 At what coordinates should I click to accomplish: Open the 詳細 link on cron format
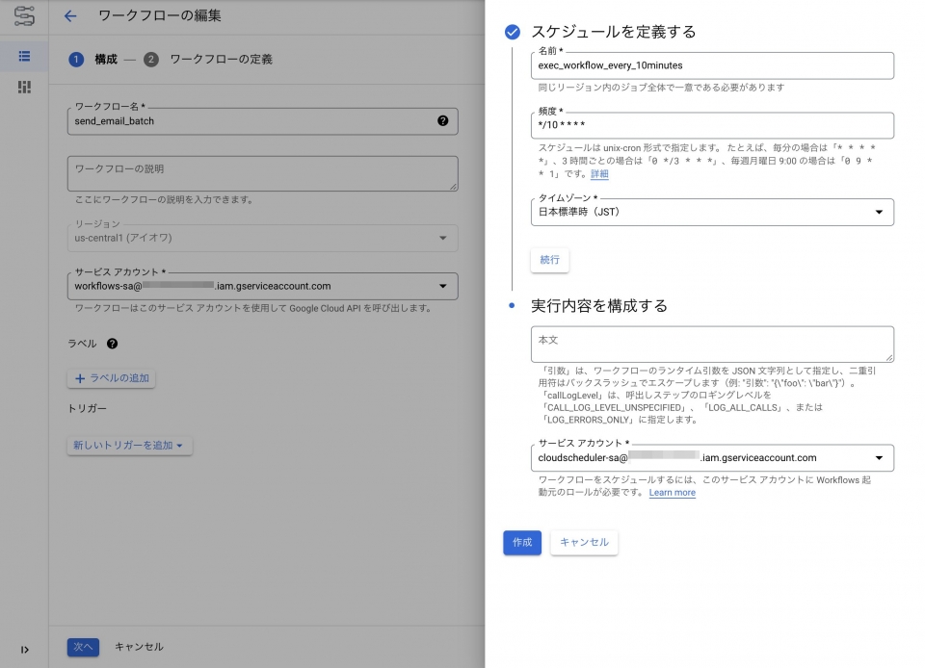599,174
